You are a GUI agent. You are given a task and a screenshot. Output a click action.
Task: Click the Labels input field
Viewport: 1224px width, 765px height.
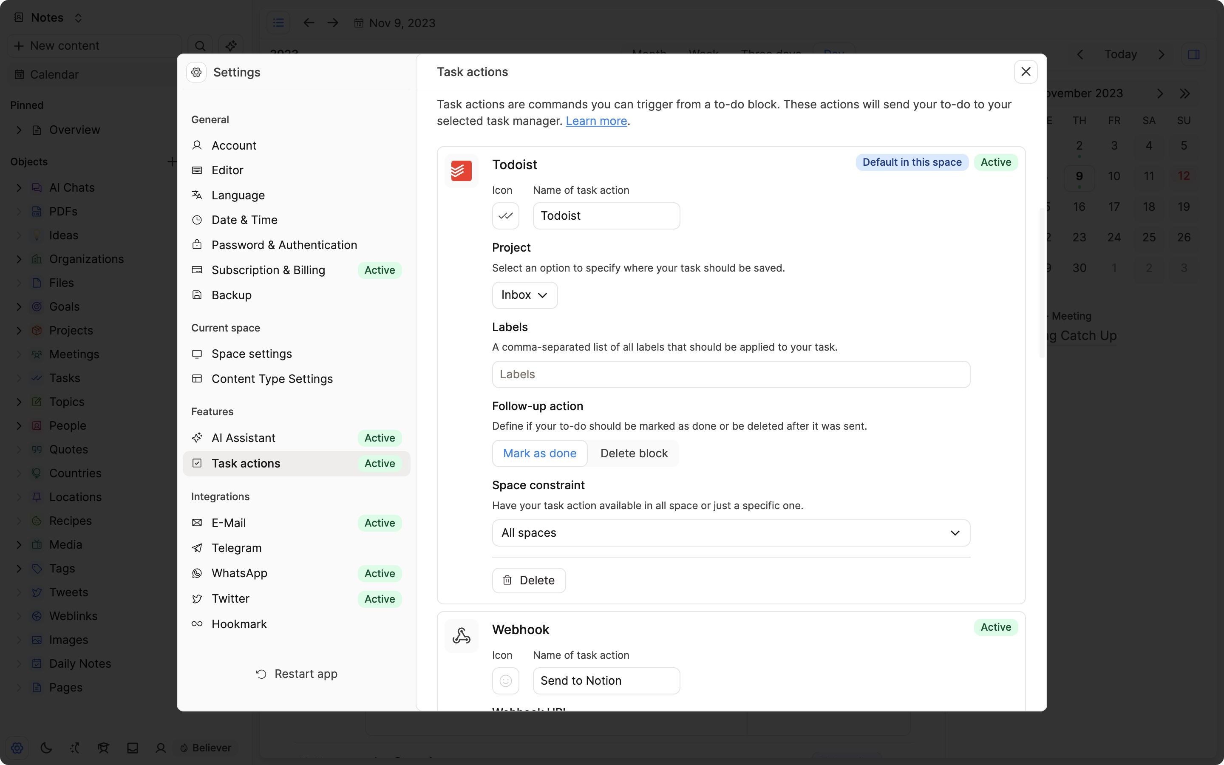coord(730,374)
